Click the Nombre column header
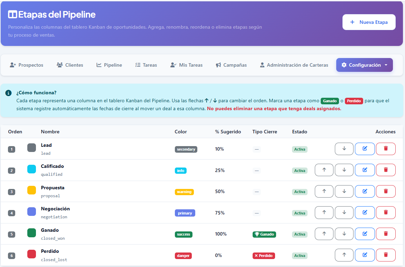 (50, 132)
